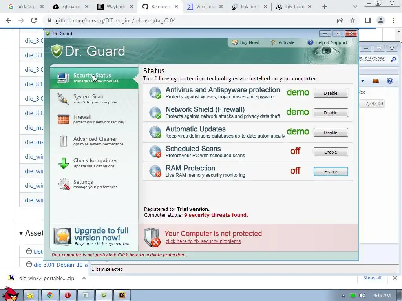Click Show all downloads
The image size is (402, 301).
coord(372,278)
